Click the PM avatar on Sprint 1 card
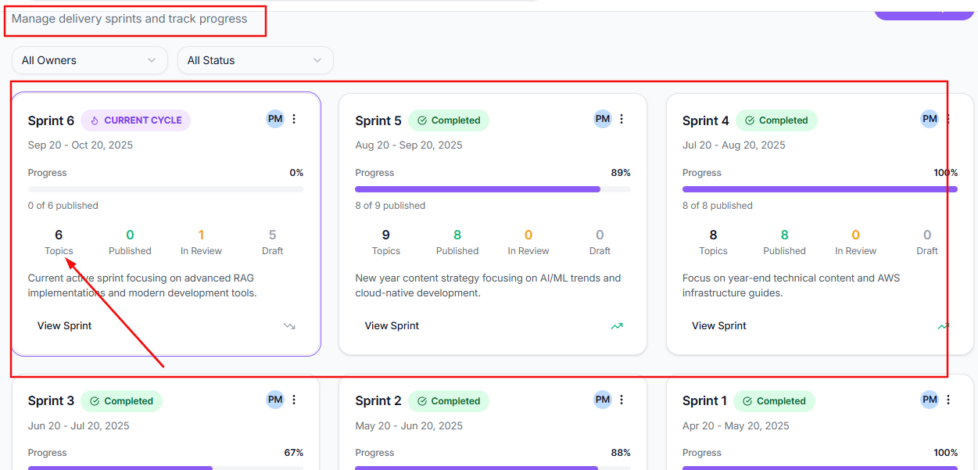The height and width of the screenshot is (470, 978). point(929,400)
